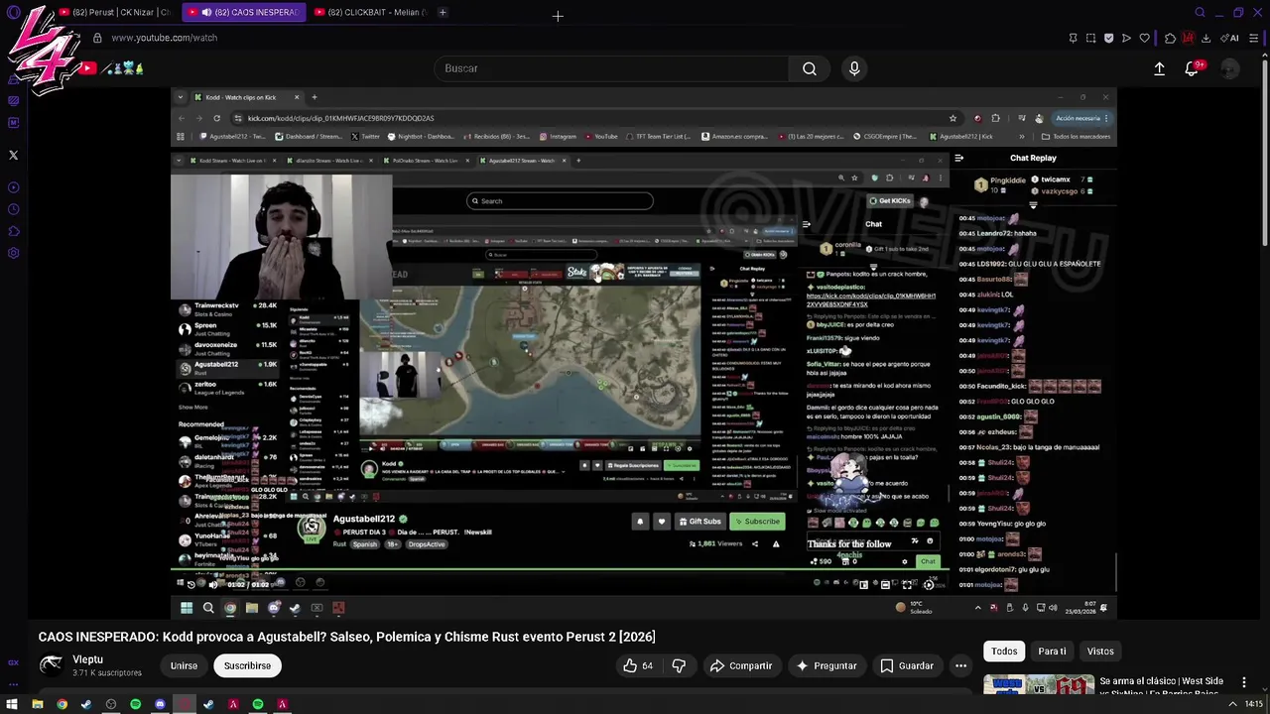Open Discord from the Windows taskbar

160,704
